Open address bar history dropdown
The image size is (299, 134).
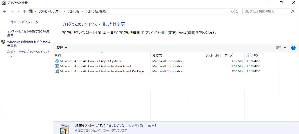coord(232,12)
